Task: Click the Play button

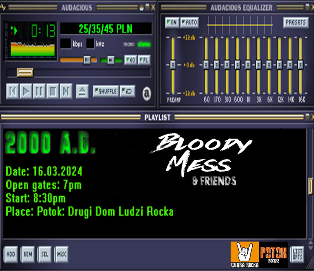Action: click(x=26, y=91)
